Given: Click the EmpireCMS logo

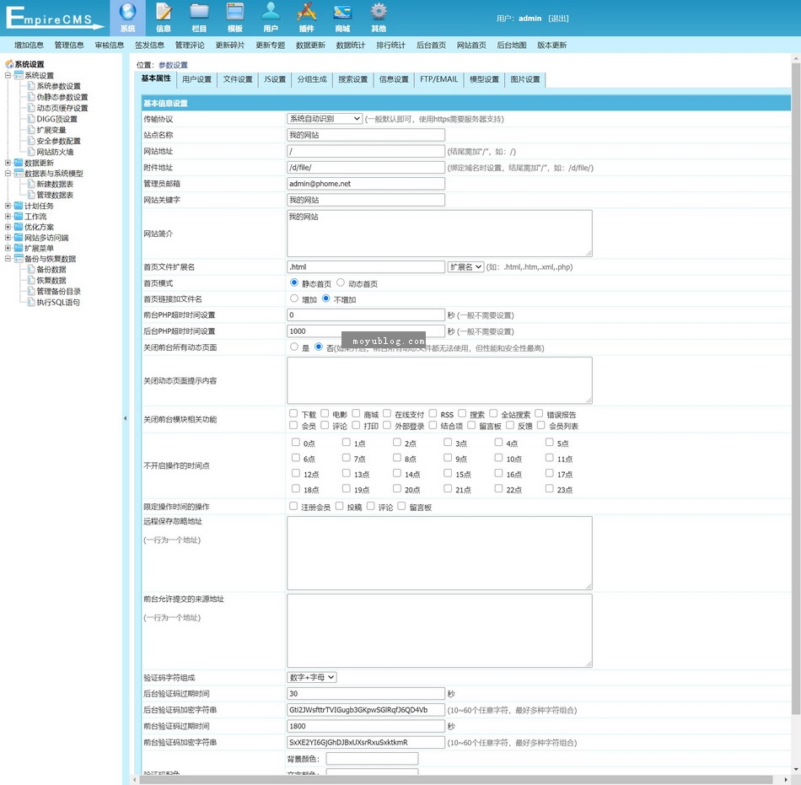Looking at the screenshot, I should (x=54, y=18).
